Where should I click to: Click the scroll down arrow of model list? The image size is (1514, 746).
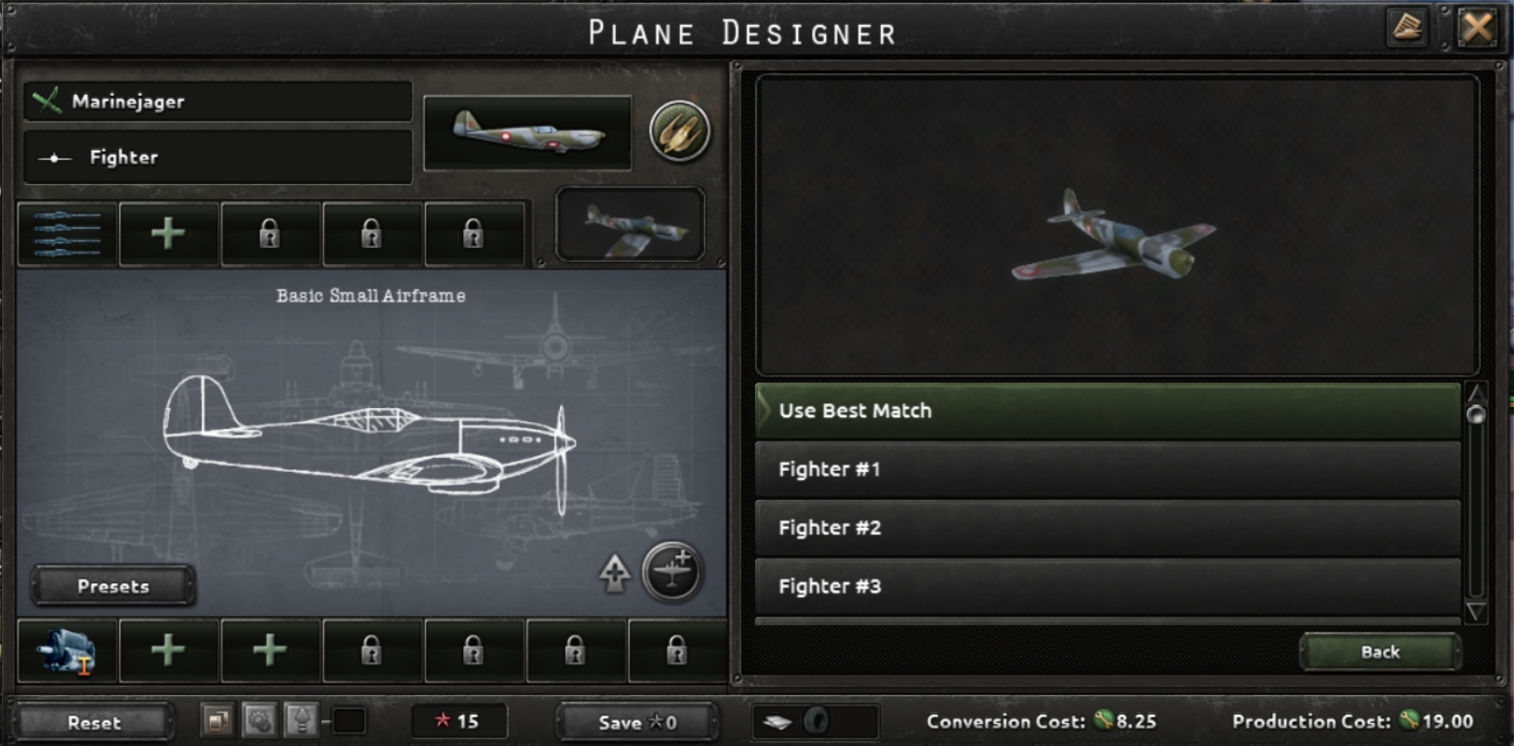coord(1476,611)
